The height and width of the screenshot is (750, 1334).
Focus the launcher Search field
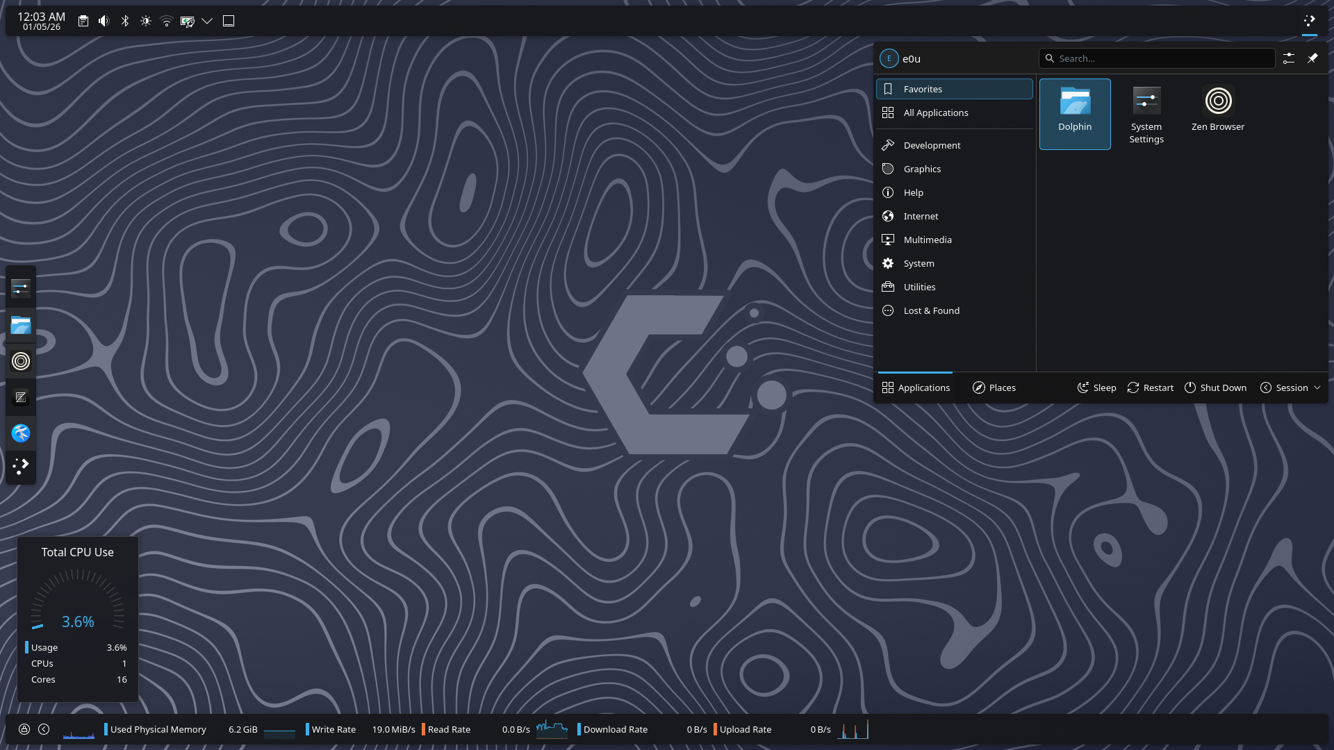[1157, 58]
